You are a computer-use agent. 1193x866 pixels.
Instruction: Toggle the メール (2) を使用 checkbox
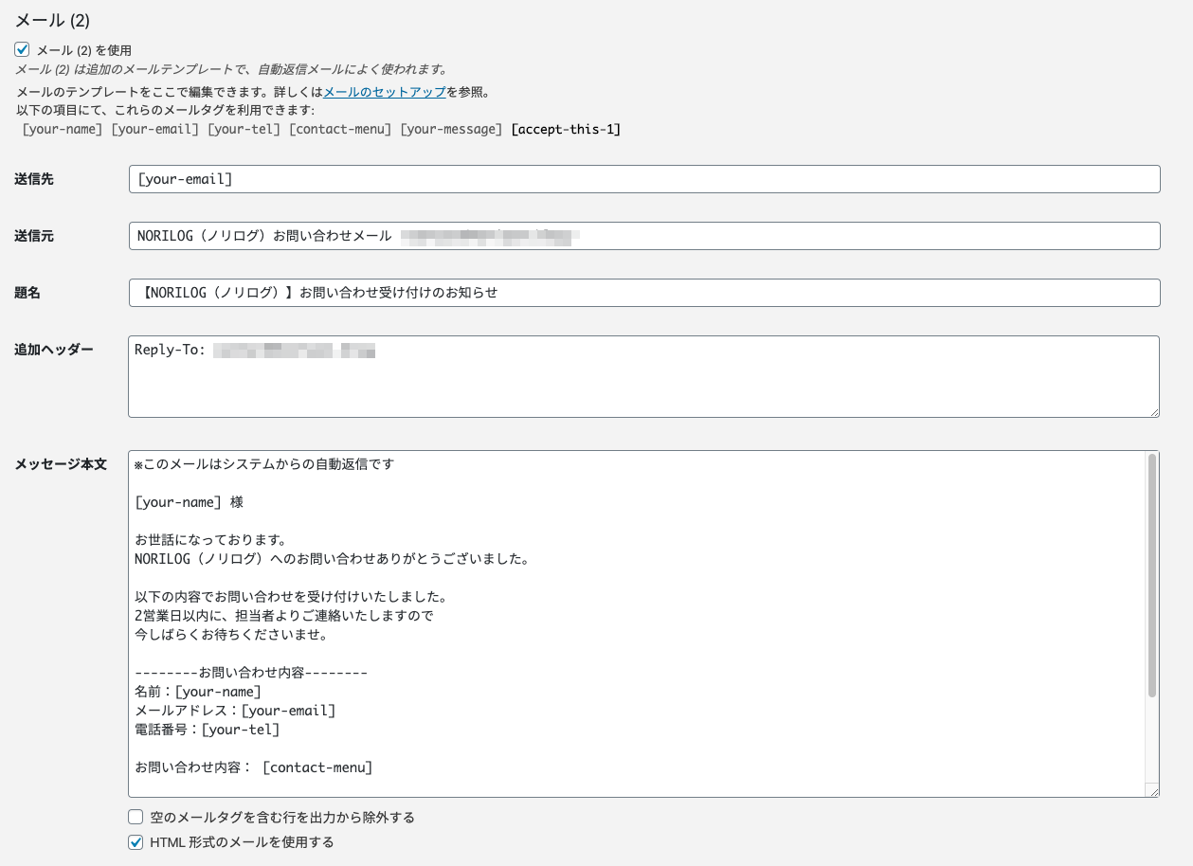pos(22,50)
